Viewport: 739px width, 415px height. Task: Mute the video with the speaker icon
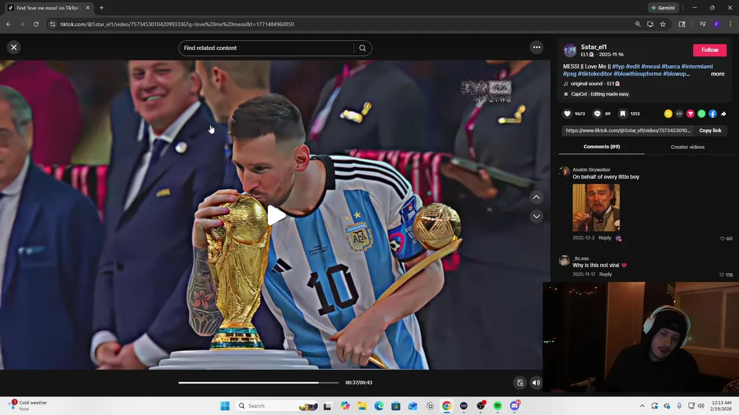tap(536, 383)
